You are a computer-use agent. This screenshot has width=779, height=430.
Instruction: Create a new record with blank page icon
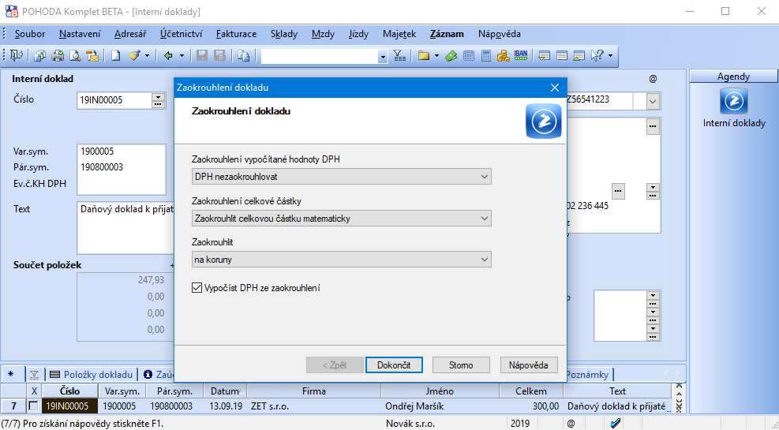(x=116, y=56)
